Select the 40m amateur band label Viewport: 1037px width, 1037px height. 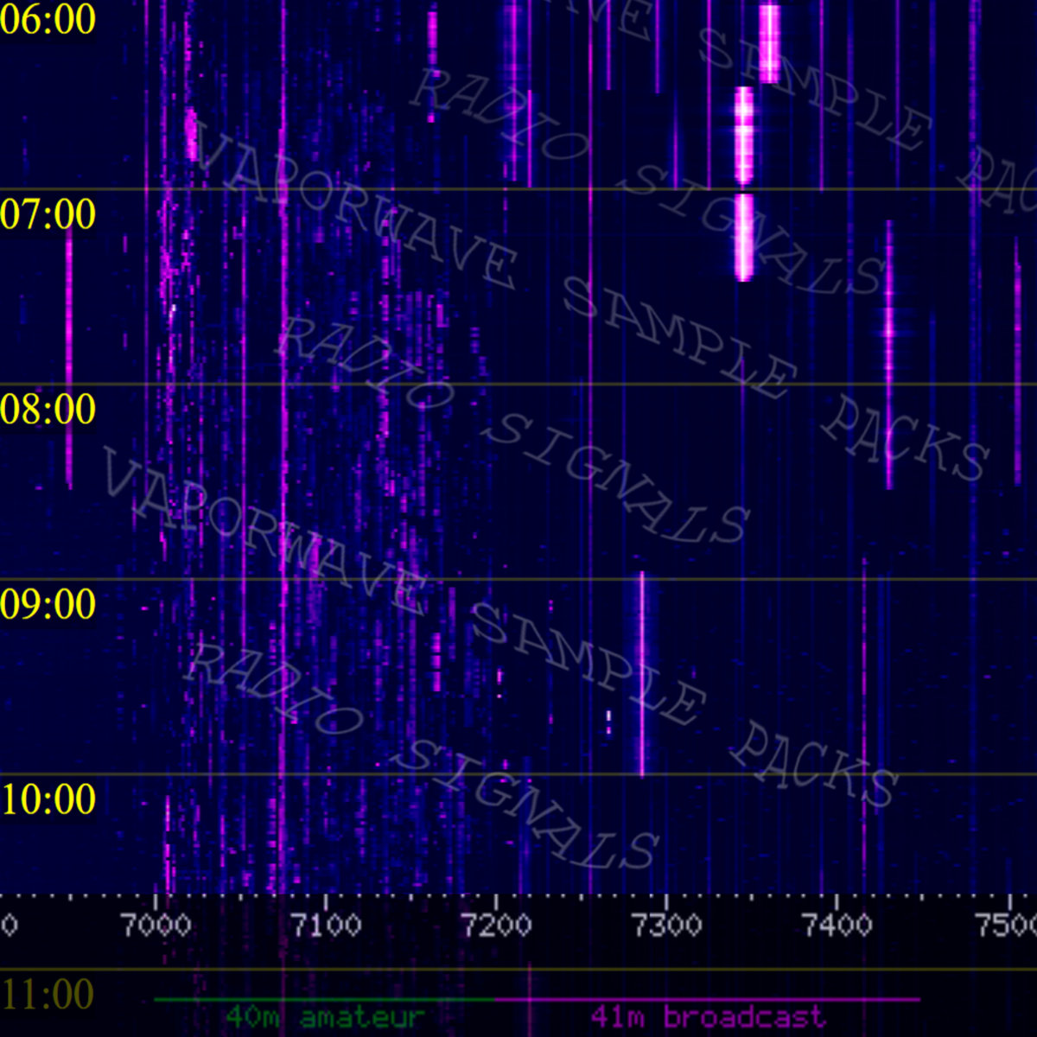[x=326, y=1017]
